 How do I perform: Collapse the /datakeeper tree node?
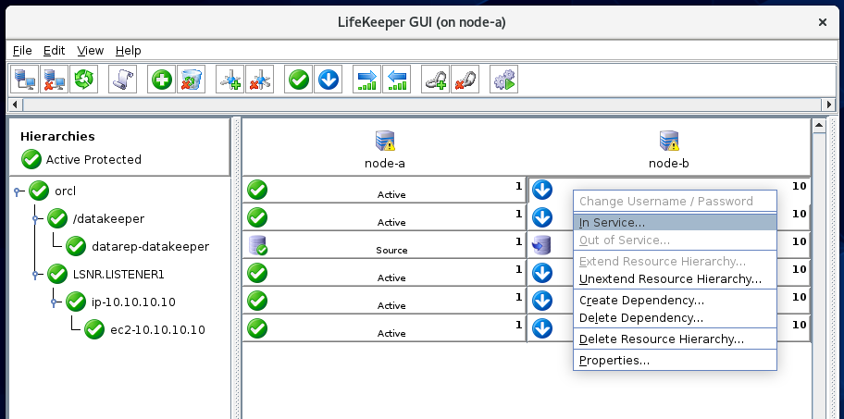37,218
